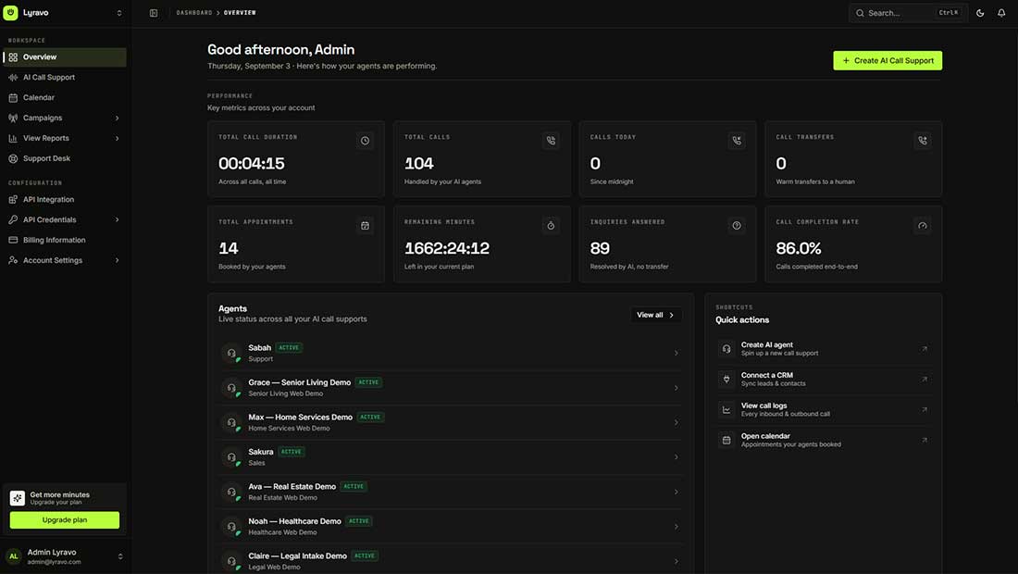The image size is (1018, 574).
Task: Click the headset icon beside Sakura agent
Action: coord(231,457)
